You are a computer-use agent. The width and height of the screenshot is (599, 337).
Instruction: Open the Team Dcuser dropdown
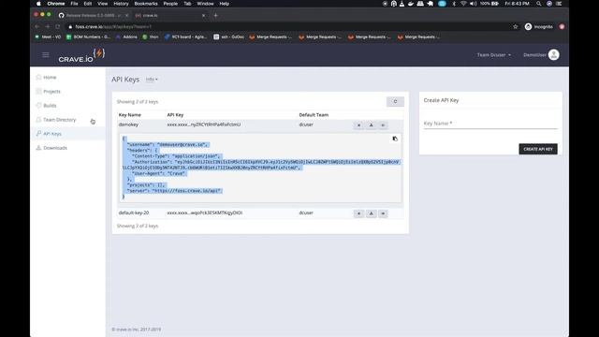(x=493, y=55)
